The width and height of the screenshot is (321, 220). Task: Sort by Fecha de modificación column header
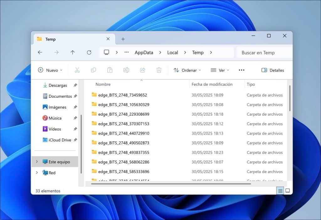point(212,84)
